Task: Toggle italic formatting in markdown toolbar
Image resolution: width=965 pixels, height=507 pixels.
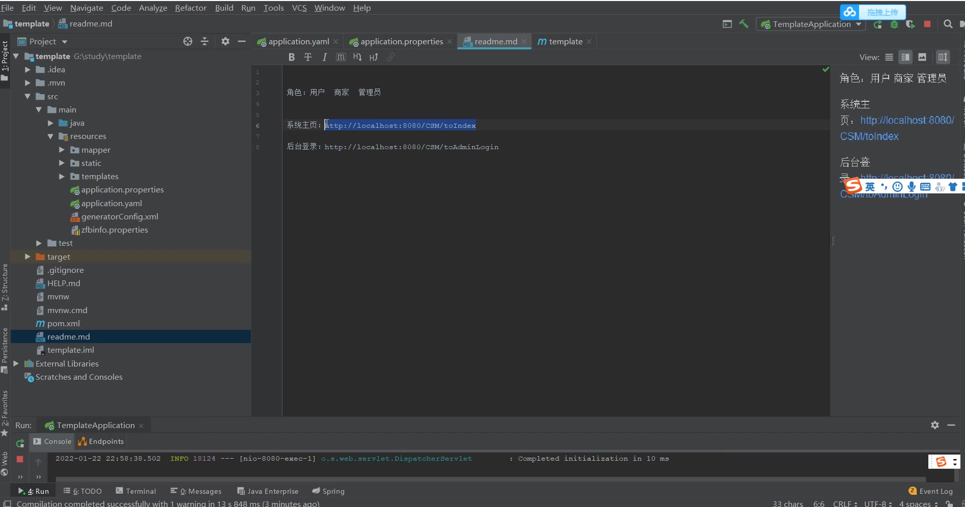Action: [x=324, y=57]
